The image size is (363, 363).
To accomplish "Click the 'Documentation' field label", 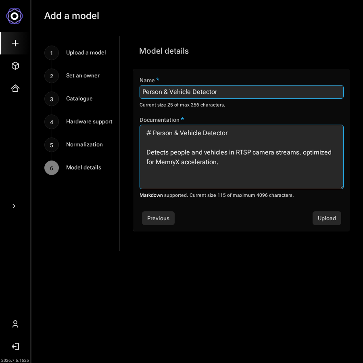I will [x=159, y=120].
